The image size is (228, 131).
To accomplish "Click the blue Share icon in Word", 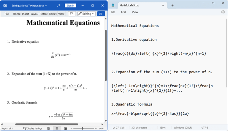I will pyautogui.click(x=101, y=14).
